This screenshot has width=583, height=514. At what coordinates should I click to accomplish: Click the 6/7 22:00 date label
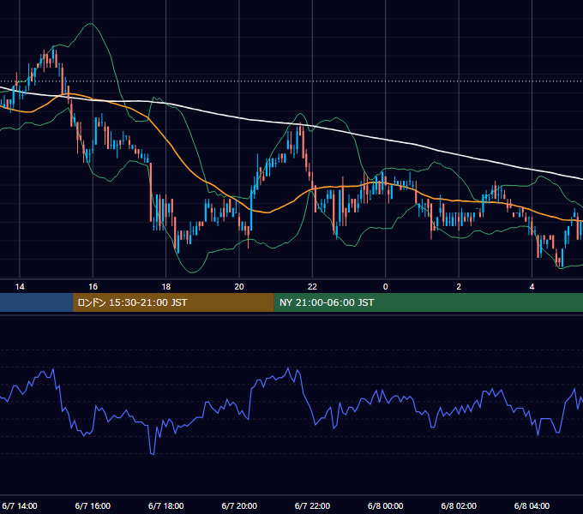tap(312, 505)
